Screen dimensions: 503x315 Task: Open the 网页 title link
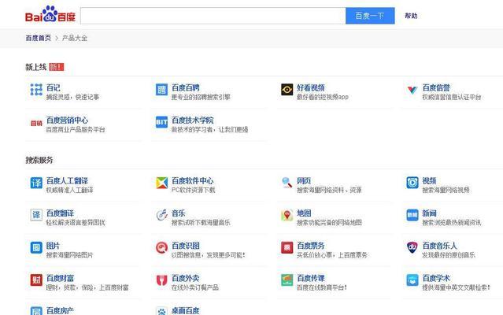tap(304, 181)
